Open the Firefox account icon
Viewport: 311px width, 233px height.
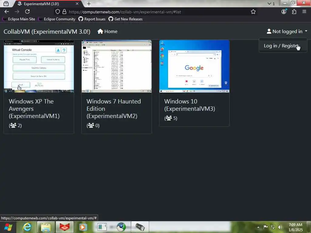284,12
